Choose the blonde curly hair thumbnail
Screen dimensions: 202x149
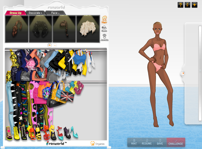(x=88, y=29)
